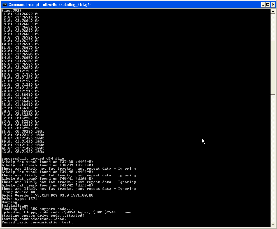This screenshot has height=229, width=277.
Task: Maximize the nibwrite Command Prompt window
Action: 268,4
